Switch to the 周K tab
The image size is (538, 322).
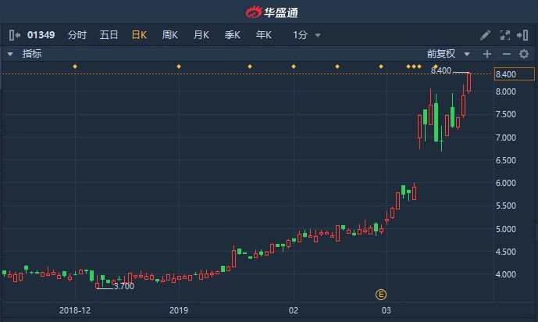pos(170,35)
